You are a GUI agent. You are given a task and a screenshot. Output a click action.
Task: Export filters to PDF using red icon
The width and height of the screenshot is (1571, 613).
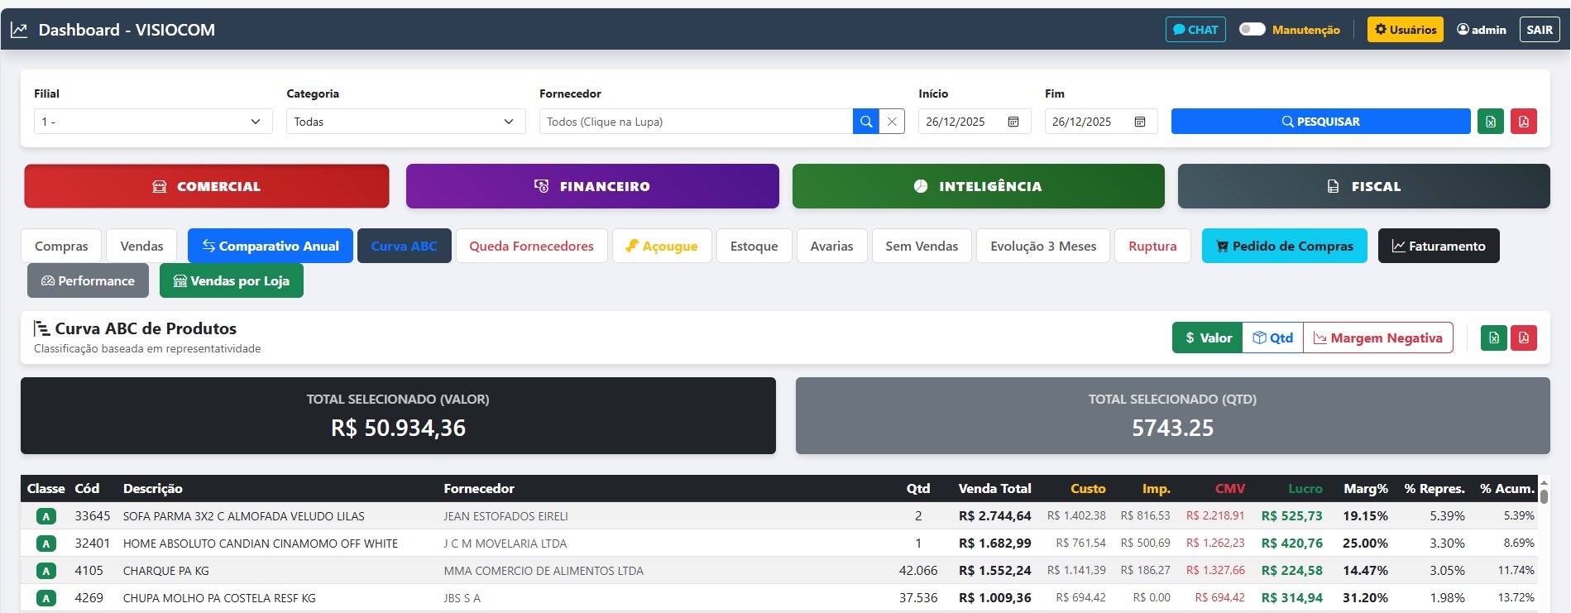click(1524, 122)
